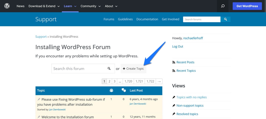Click the replies column header icon
This screenshot has width=266, height=119.
[x=123, y=91]
